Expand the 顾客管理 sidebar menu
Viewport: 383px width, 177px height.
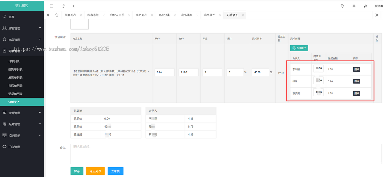point(22,28)
